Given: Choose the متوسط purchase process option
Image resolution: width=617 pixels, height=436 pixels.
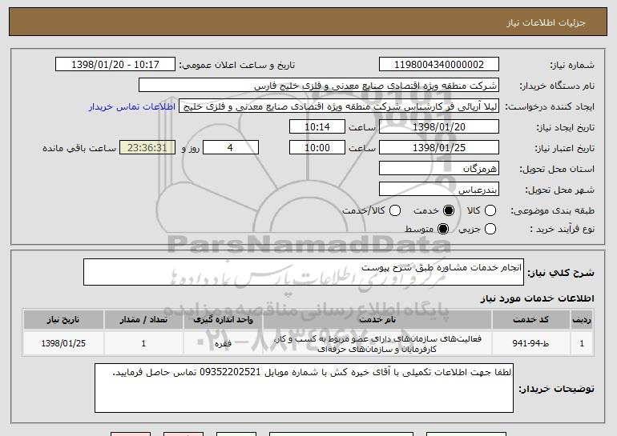Looking at the screenshot, I should point(443,229).
